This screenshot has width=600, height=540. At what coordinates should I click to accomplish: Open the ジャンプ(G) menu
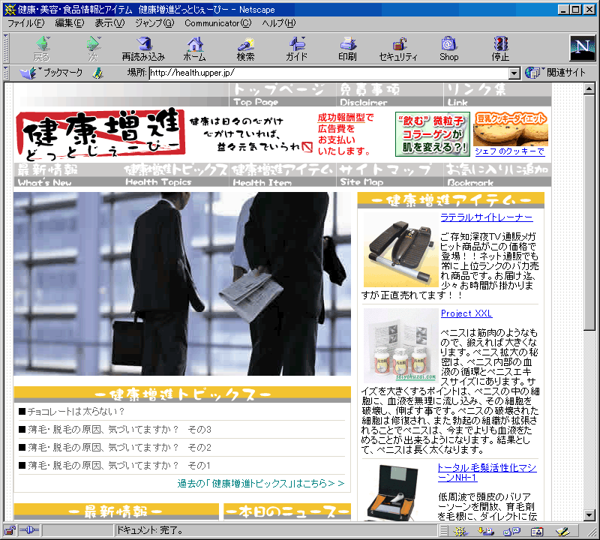pyautogui.click(x=154, y=23)
